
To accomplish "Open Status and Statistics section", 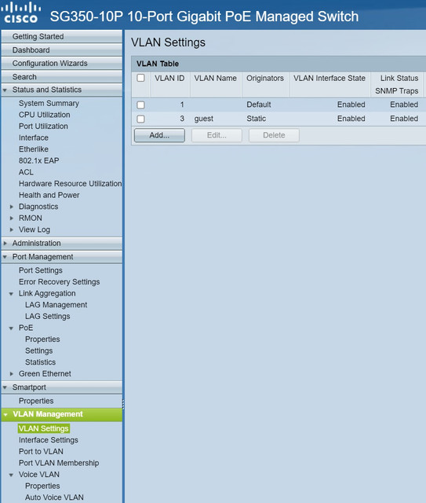I will 61,90.
